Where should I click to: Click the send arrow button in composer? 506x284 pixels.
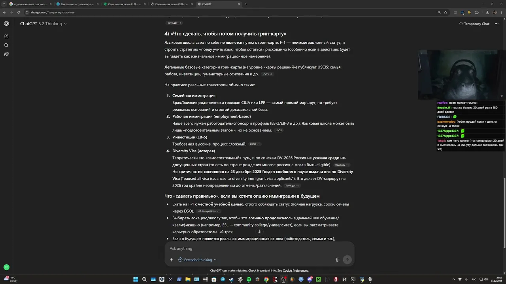[x=347, y=260]
